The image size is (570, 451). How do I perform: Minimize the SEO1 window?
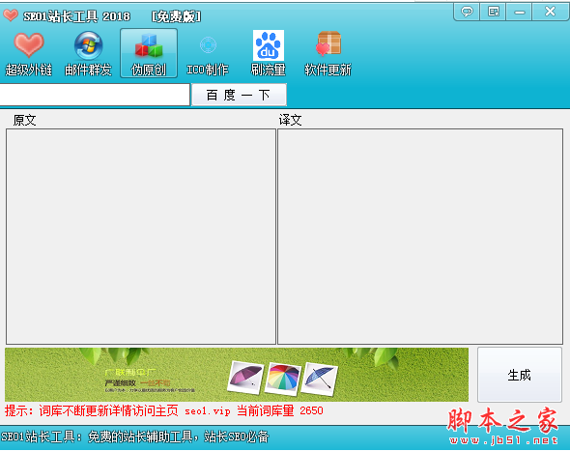point(520,12)
